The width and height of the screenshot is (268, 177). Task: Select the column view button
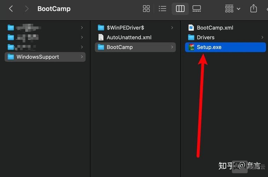point(180,9)
